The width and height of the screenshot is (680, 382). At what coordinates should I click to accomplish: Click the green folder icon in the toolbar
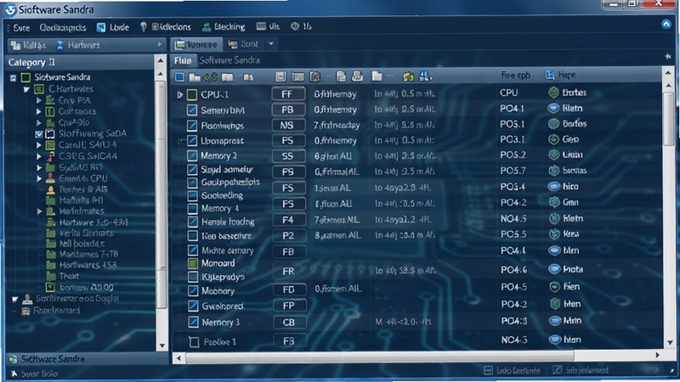pos(408,76)
